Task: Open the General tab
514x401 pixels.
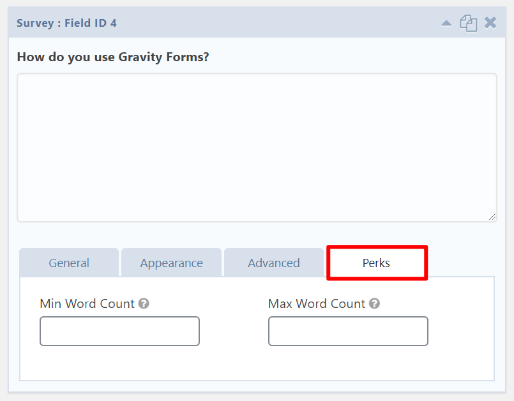Action: (x=69, y=263)
